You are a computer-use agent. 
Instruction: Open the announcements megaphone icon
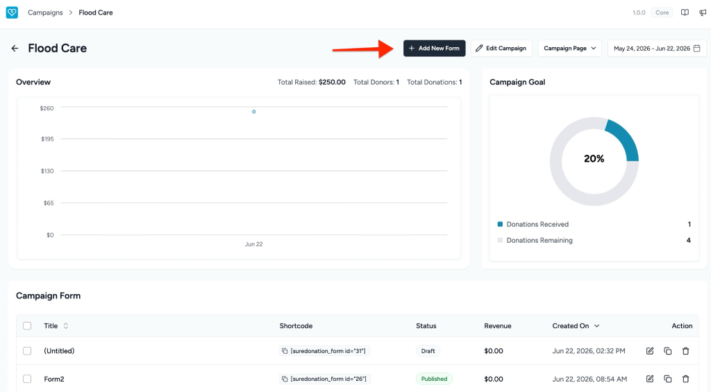703,12
